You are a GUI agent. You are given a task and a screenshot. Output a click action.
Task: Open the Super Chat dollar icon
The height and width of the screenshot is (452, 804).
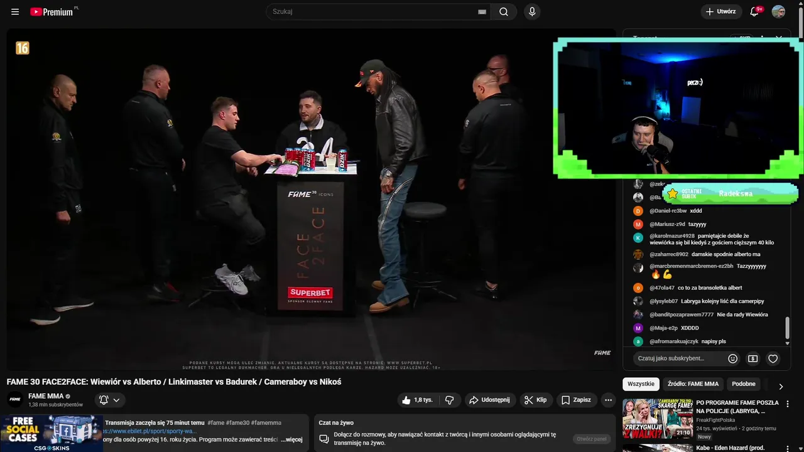pyautogui.click(x=753, y=358)
